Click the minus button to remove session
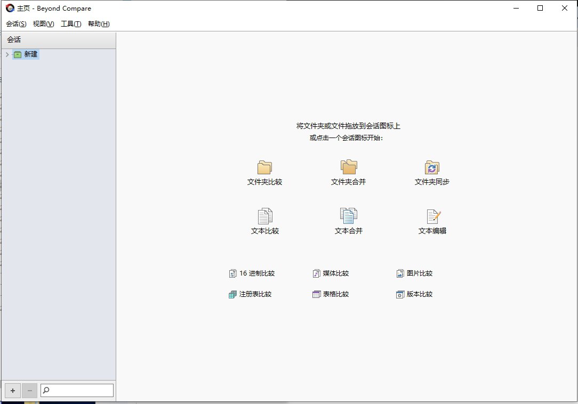The height and width of the screenshot is (404, 578). coord(29,390)
